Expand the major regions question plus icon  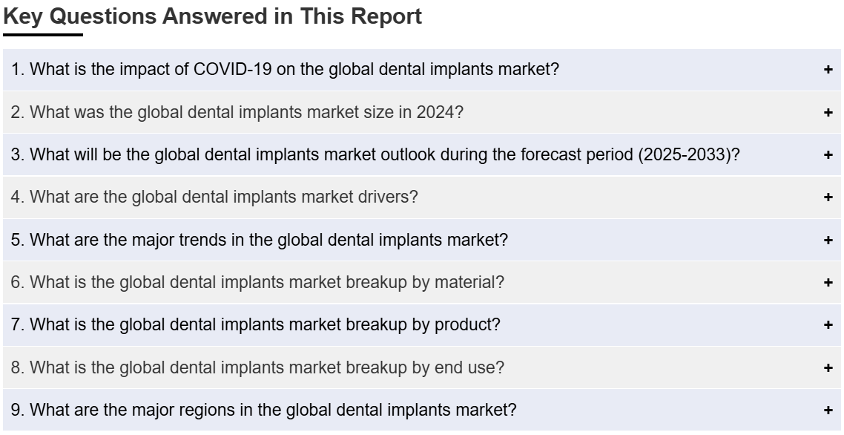(x=828, y=411)
